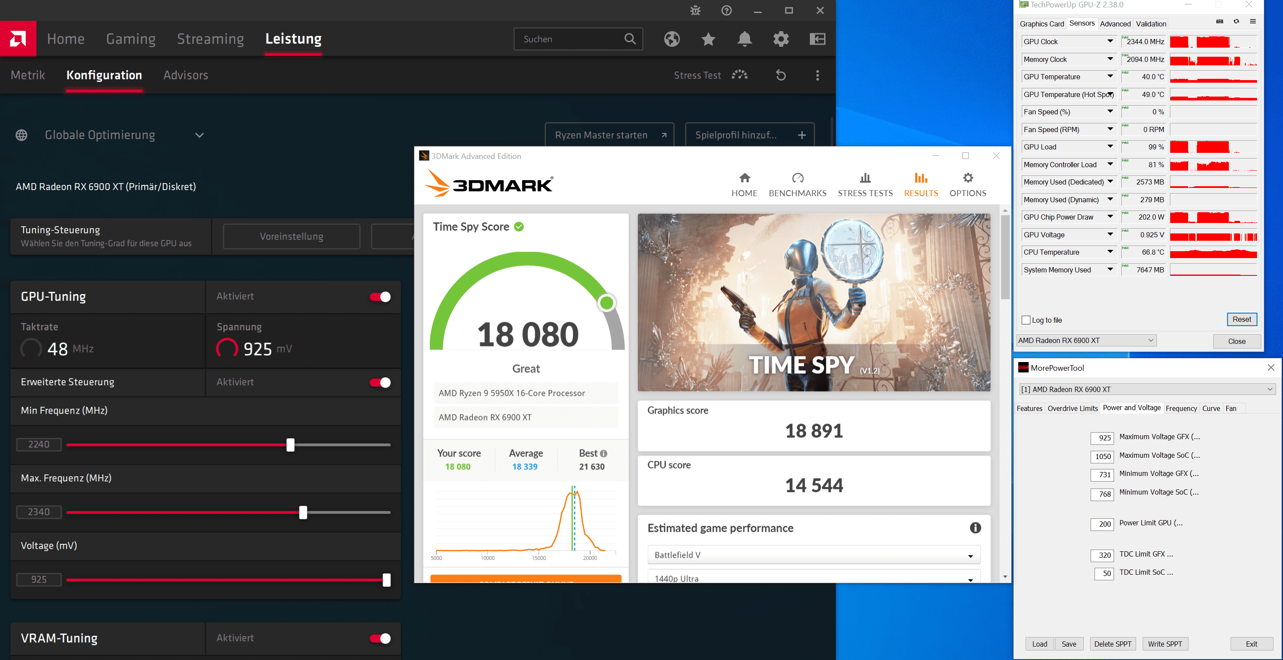This screenshot has width=1283, height=660.
Task: Open MorePowerTool GPU selection dropdown
Action: coord(1147,389)
